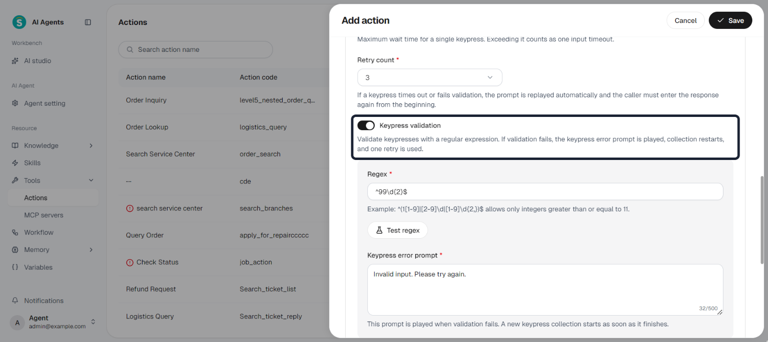Viewport: 768px width, 342px height.
Task: Click the magnifier icon in action search
Action: coord(130,49)
